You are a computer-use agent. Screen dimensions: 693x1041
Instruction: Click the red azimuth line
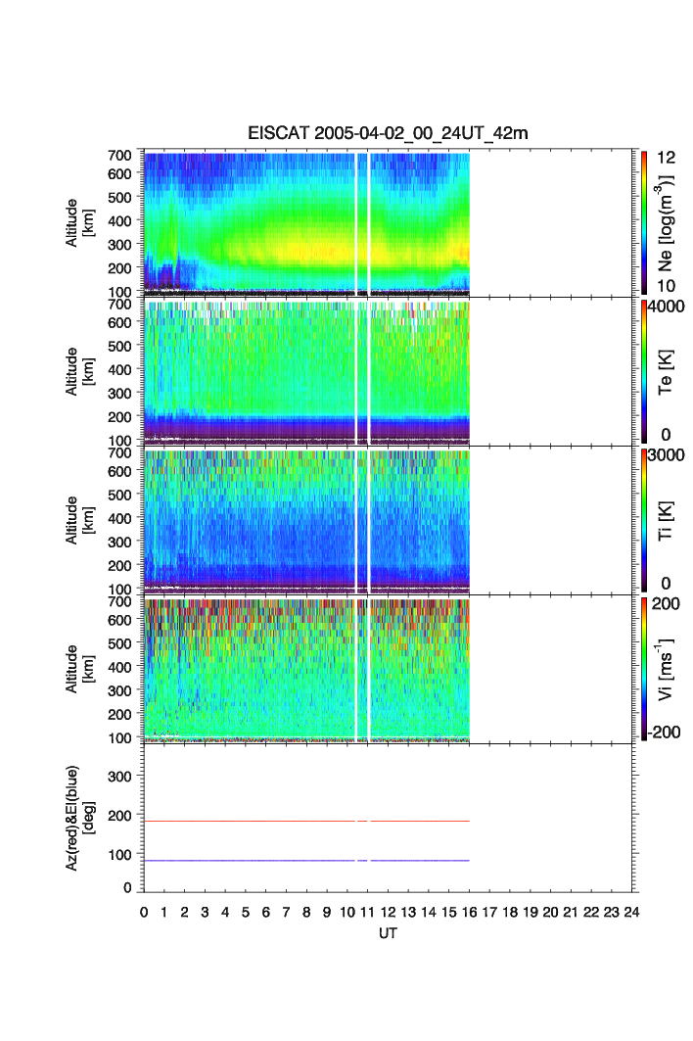click(294, 821)
